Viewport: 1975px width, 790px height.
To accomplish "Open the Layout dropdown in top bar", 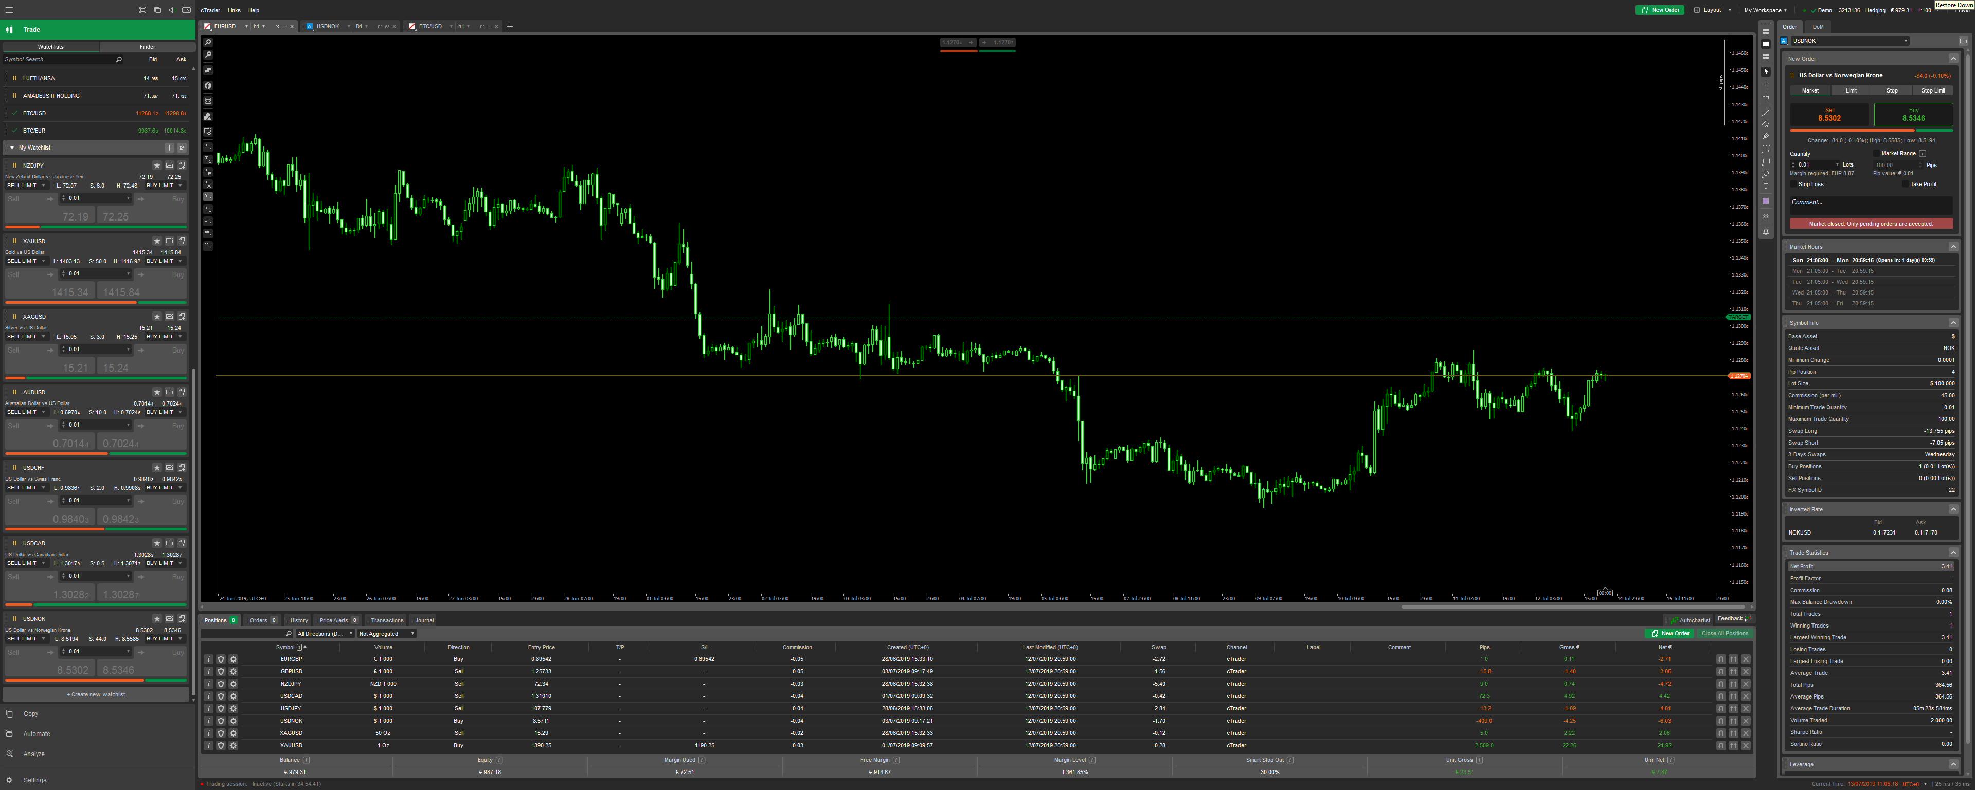I will (1713, 10).
